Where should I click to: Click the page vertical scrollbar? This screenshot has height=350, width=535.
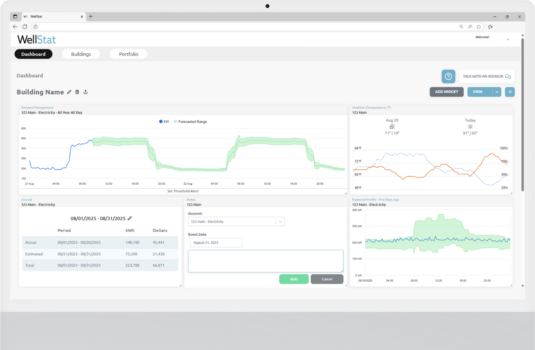(522, 115)
